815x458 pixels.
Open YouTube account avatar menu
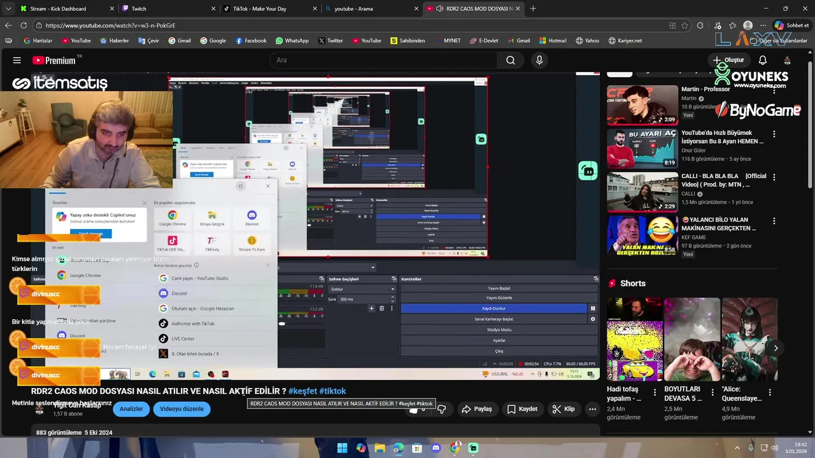coord(788,60)
